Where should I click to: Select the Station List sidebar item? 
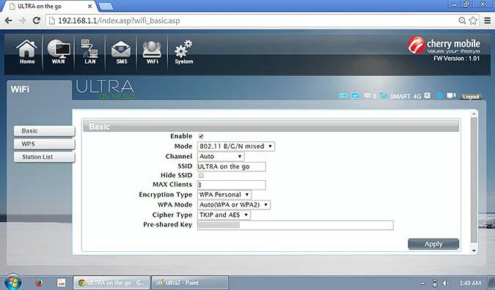tap(44, 157)
